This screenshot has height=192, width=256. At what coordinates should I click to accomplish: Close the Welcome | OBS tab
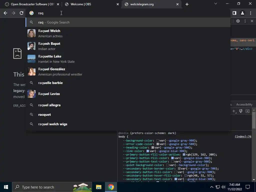[118, 4]
